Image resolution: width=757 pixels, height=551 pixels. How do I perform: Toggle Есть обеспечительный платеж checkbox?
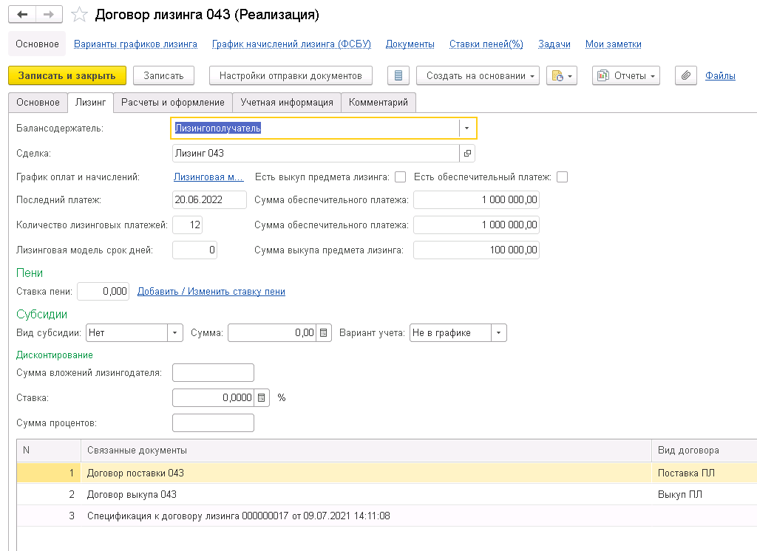pyautogui.click(x=562, y=177)
